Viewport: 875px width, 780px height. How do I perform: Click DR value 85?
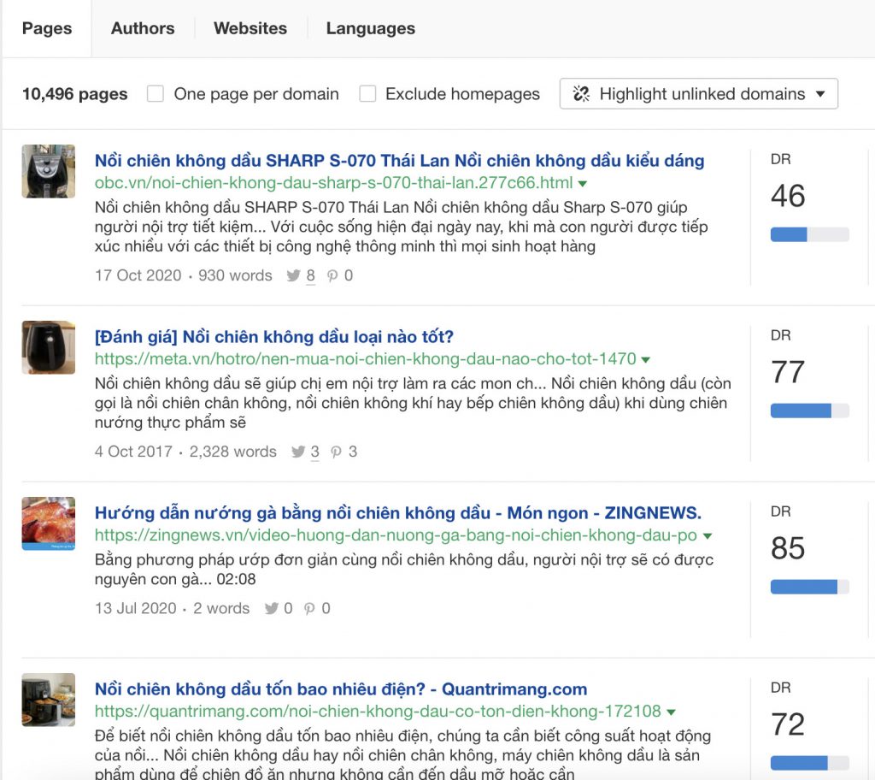788,548
